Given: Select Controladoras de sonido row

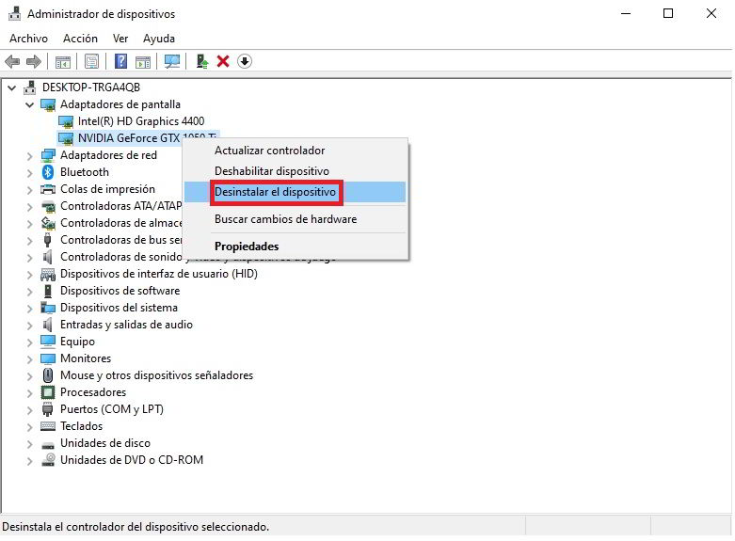Looking at the screenshot, I should [x=121, y=257].
